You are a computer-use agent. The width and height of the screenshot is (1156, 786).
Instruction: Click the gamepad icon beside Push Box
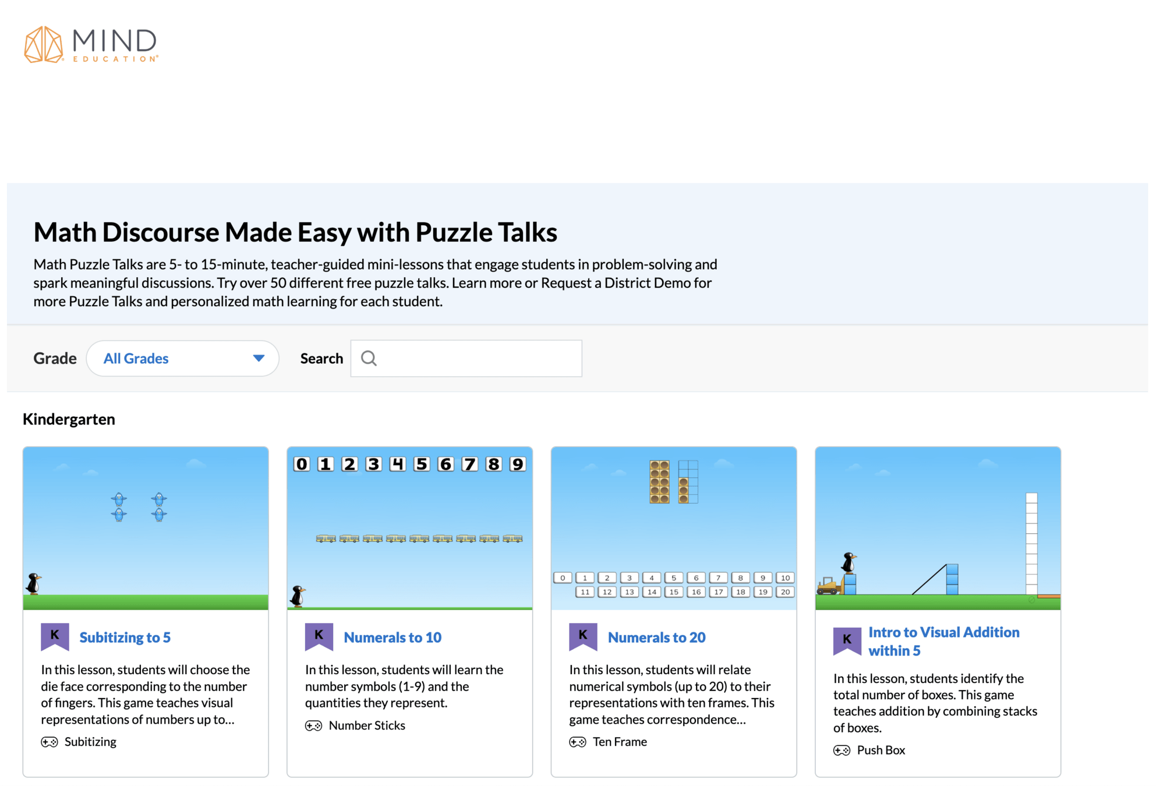842,750
